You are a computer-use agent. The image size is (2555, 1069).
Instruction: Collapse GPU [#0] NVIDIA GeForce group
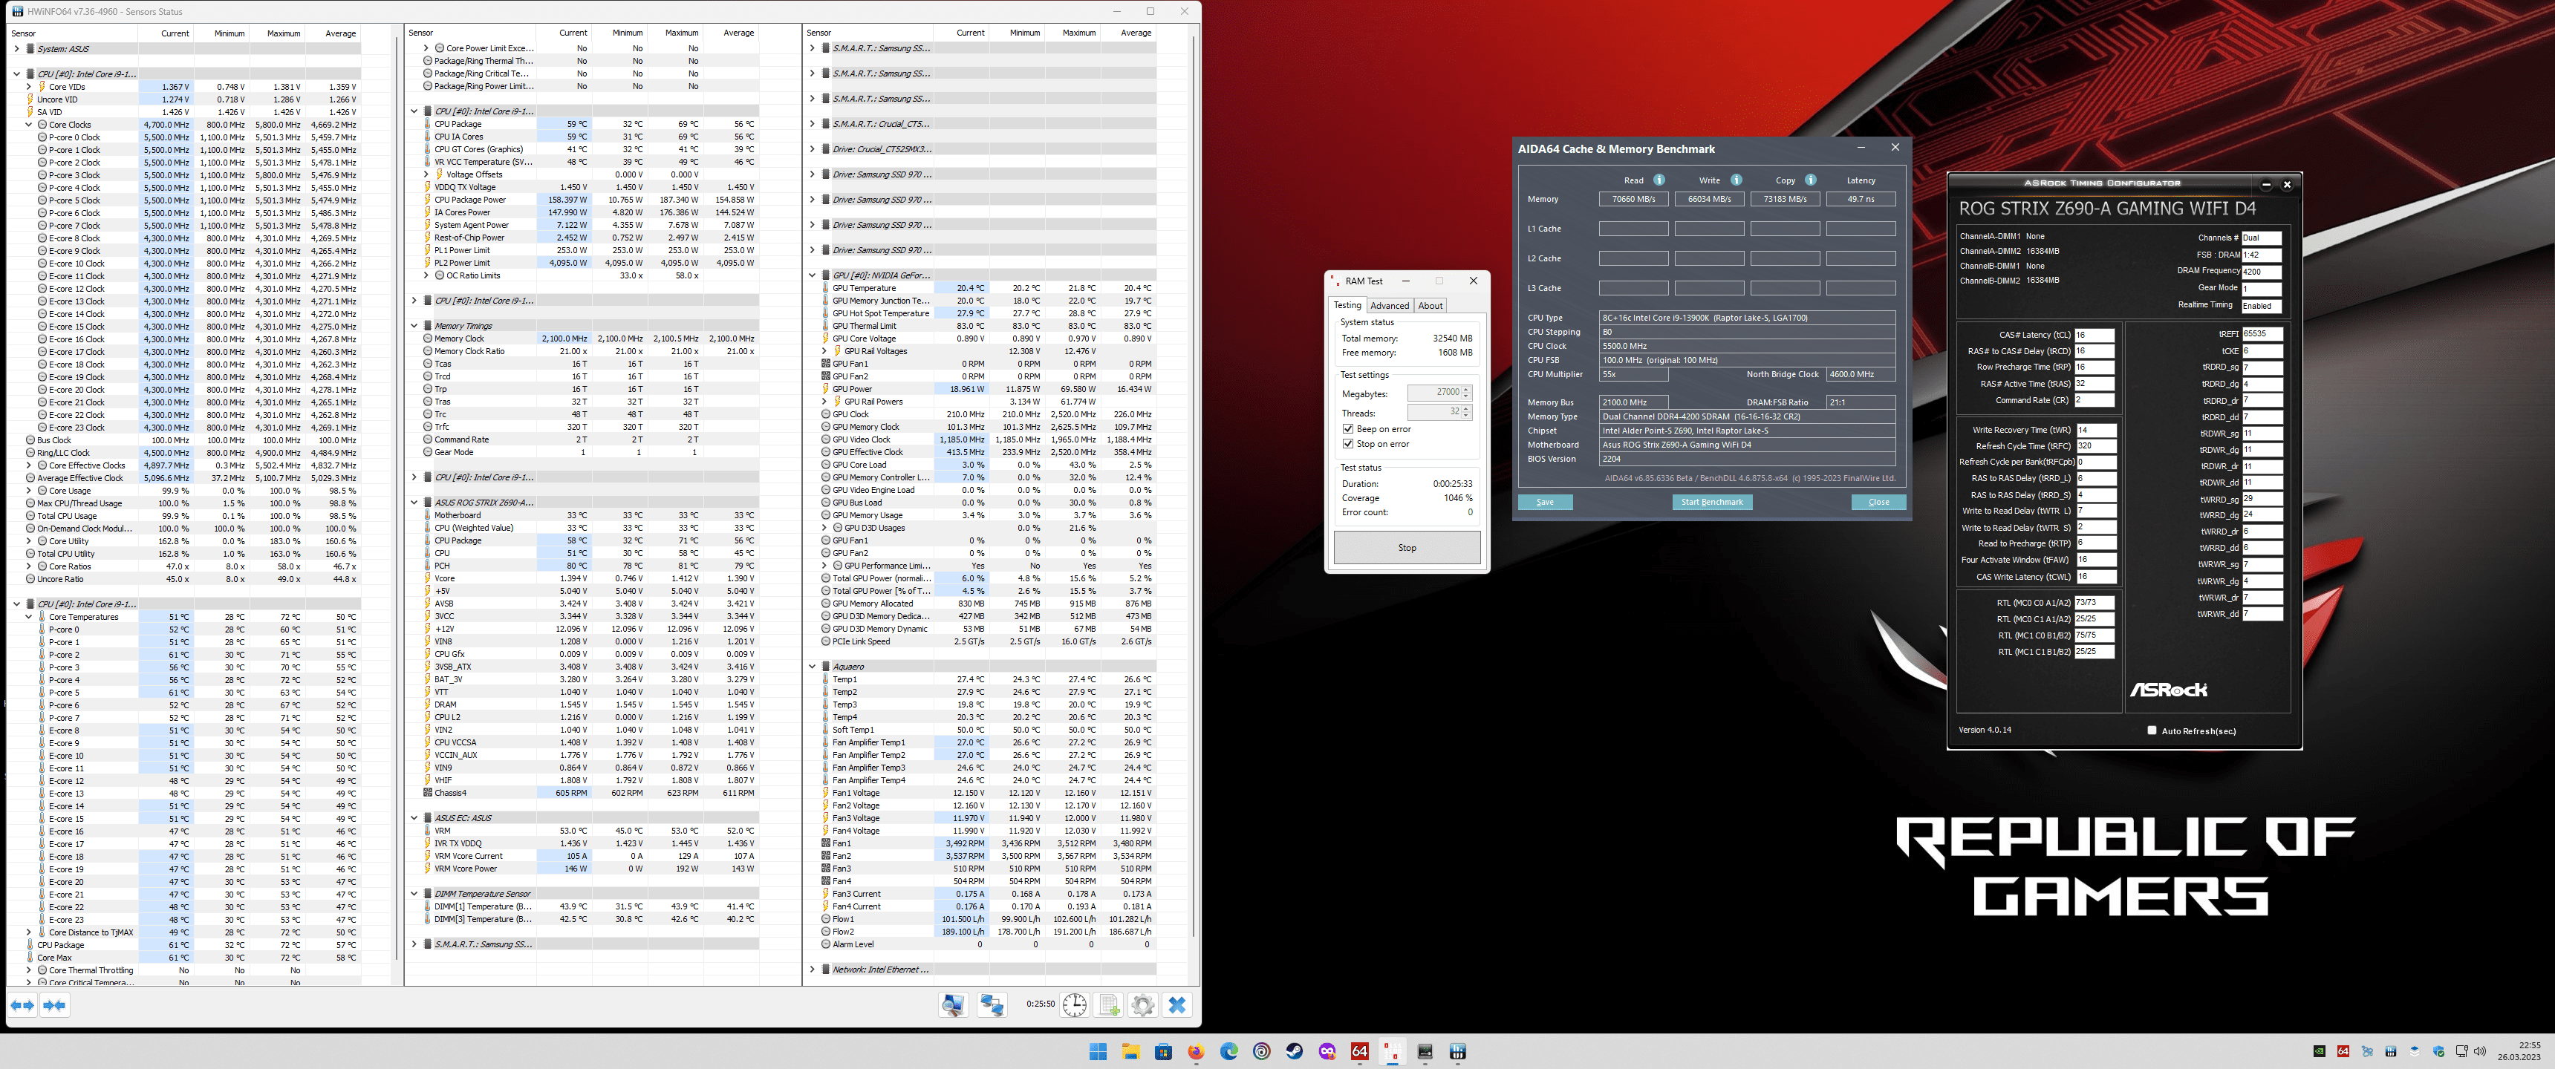click(813, 275)
